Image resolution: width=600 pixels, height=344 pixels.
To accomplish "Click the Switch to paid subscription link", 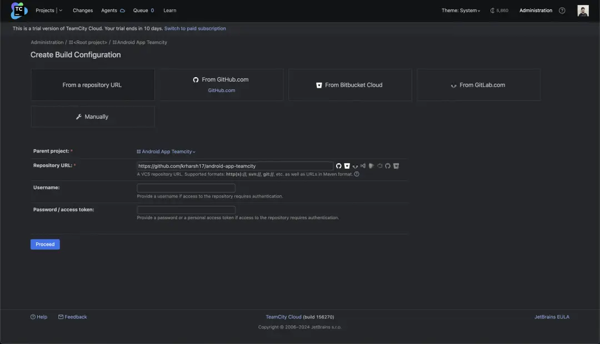I will [x=195, y=28].
